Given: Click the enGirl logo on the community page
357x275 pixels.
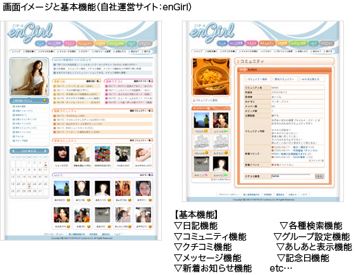Looking at the screenshot, I should click(x=211, y=32).
